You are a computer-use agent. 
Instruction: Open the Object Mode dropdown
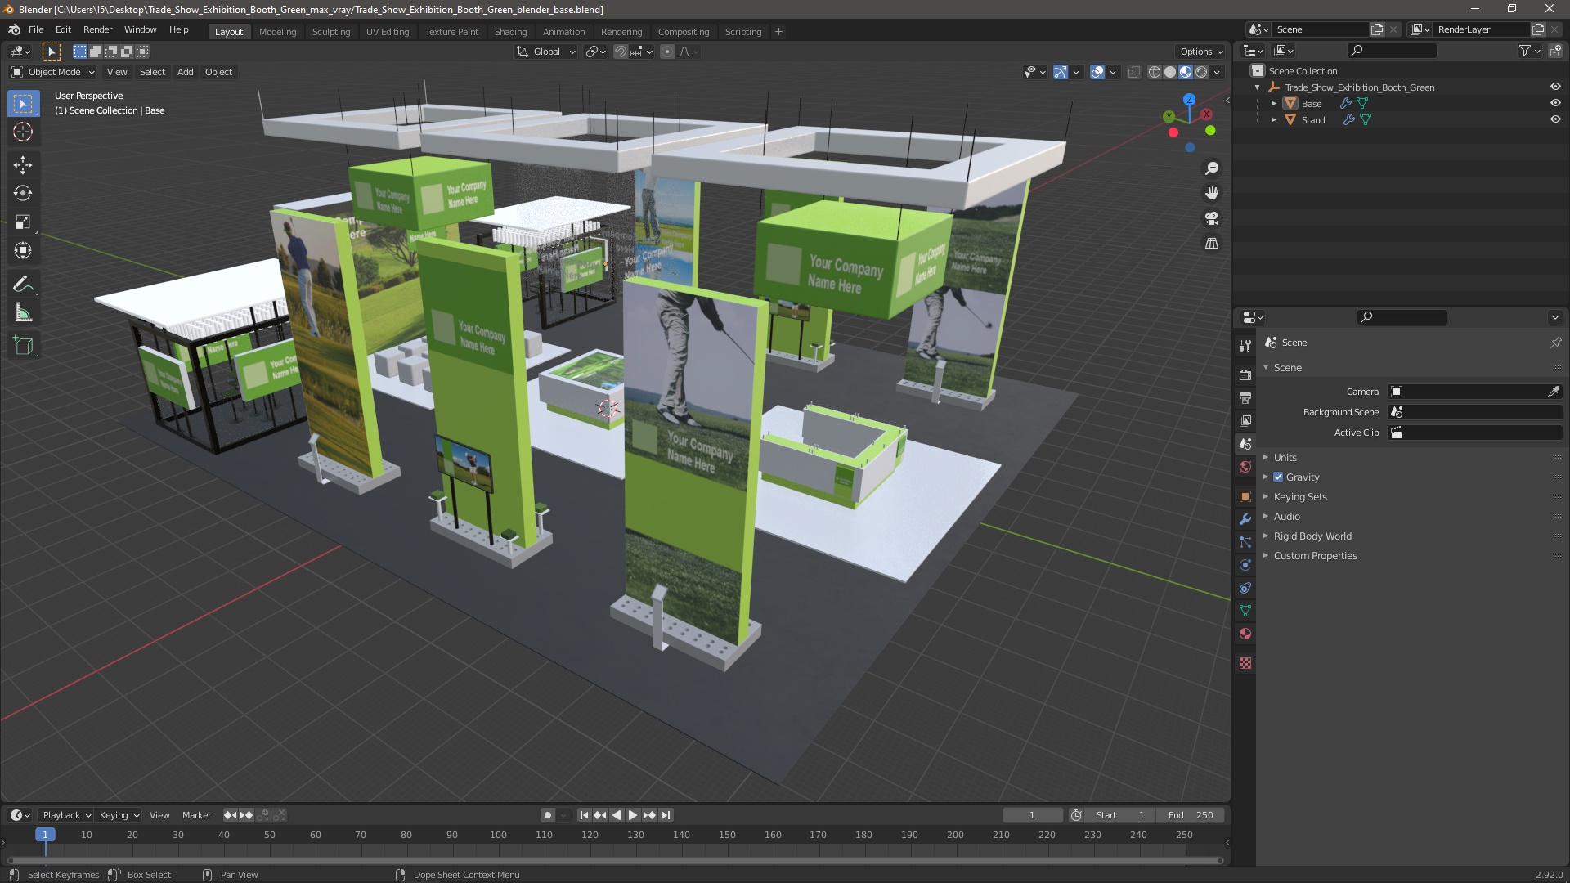point(53,72)
